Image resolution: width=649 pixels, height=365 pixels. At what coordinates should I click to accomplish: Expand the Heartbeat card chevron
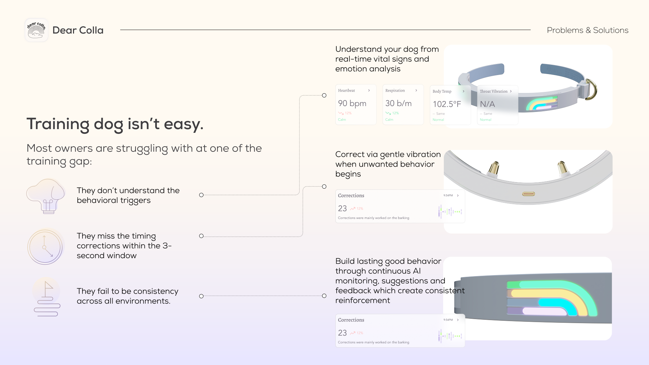pyautogui.click(x=369, y=91)
